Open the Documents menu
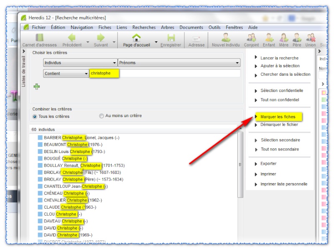The height and width of the screenshot is (250, 334). pos(191,27)
